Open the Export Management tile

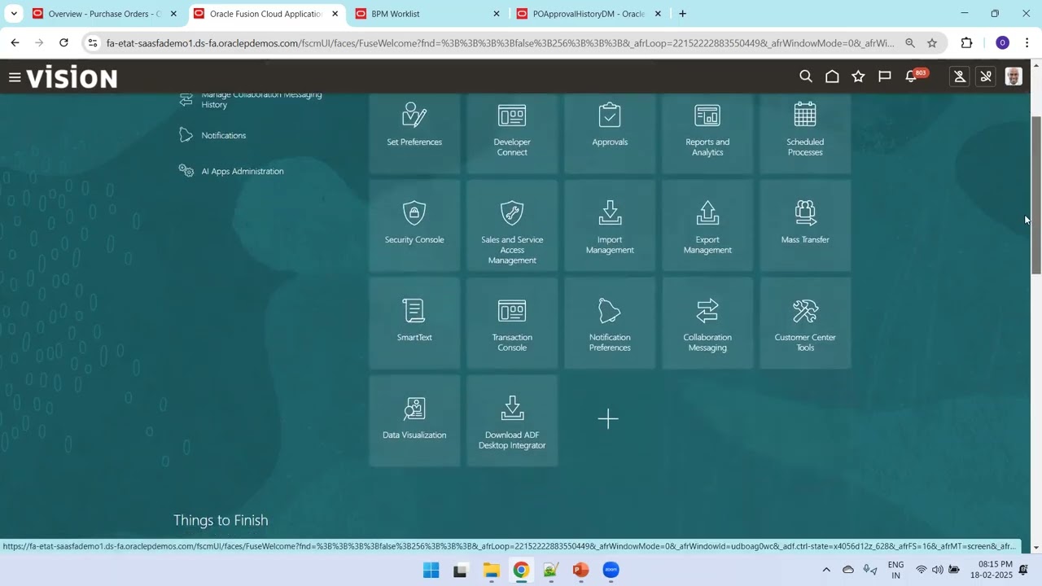click(x=707, y=225)
